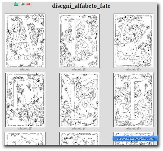Click the 'alfabeto (5)' caption link
The width and height of the screenshot is (163, 151).
pyautogui.click(x=133, y=129)
